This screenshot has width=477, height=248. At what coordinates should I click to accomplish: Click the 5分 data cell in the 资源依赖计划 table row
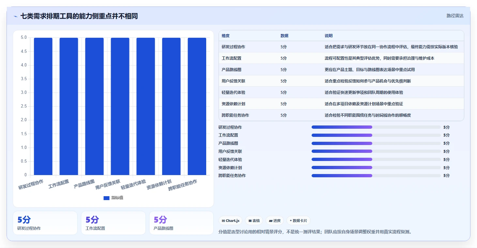point(284,104)
